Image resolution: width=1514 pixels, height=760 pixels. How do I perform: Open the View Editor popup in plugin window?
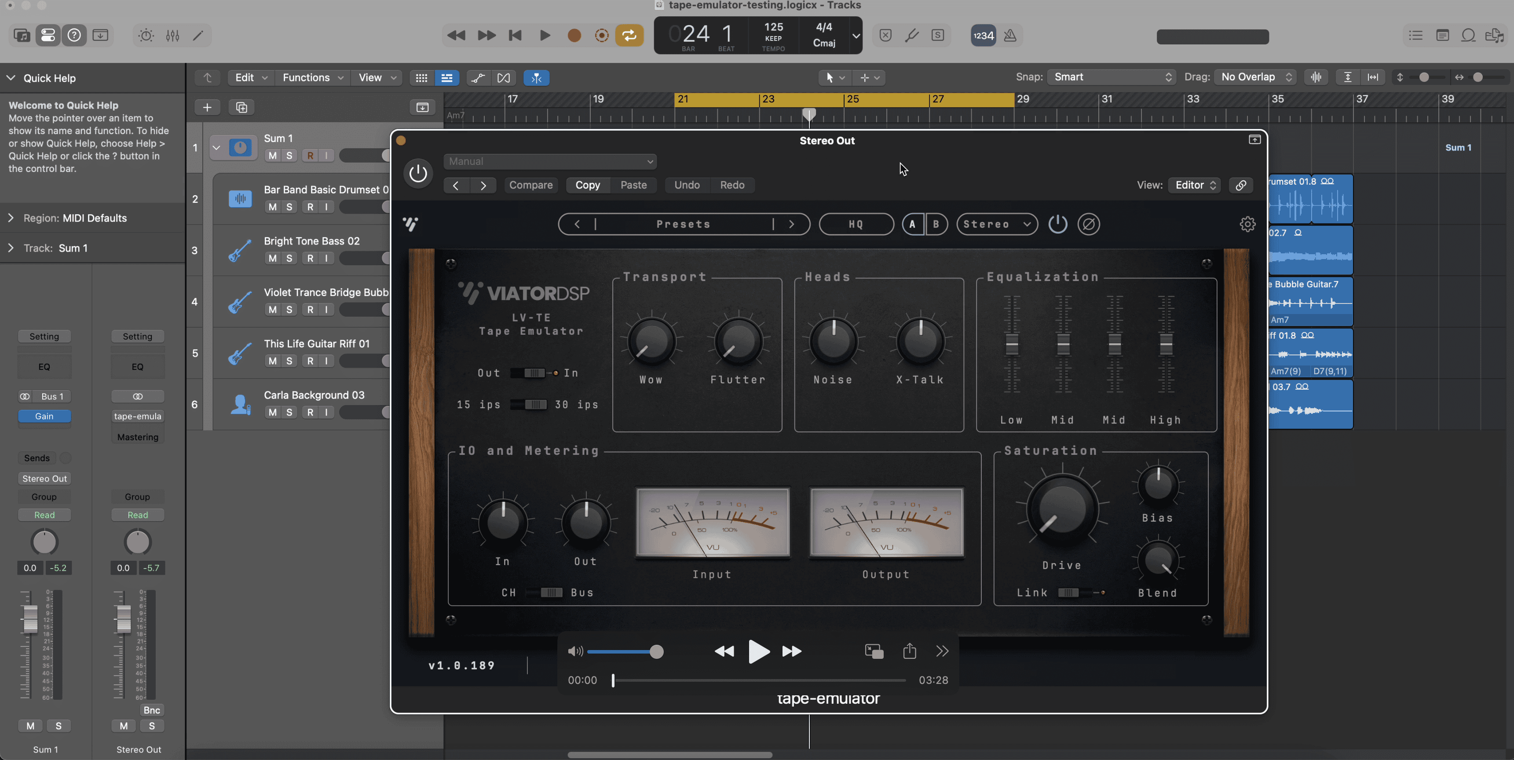coord(1195,185)
